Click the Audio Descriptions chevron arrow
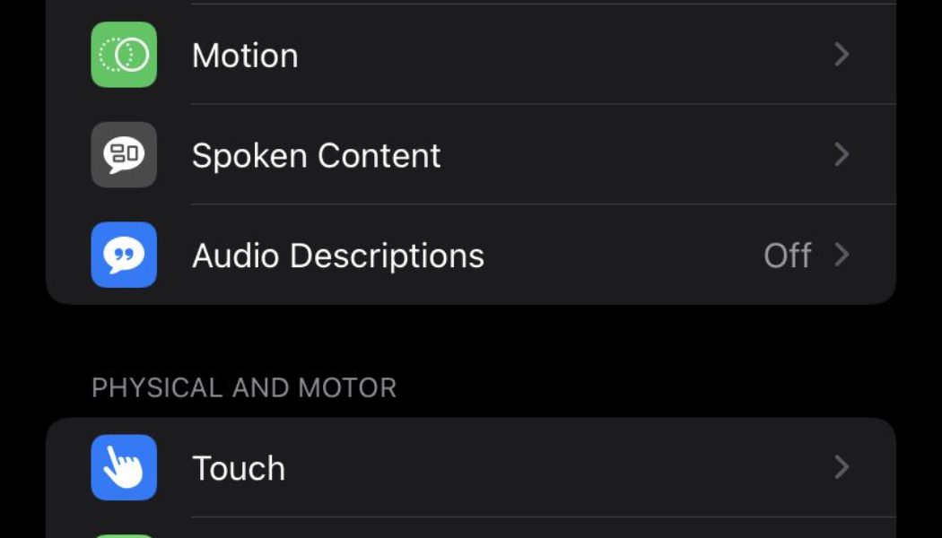942x538 pixels. coord(842,255)
